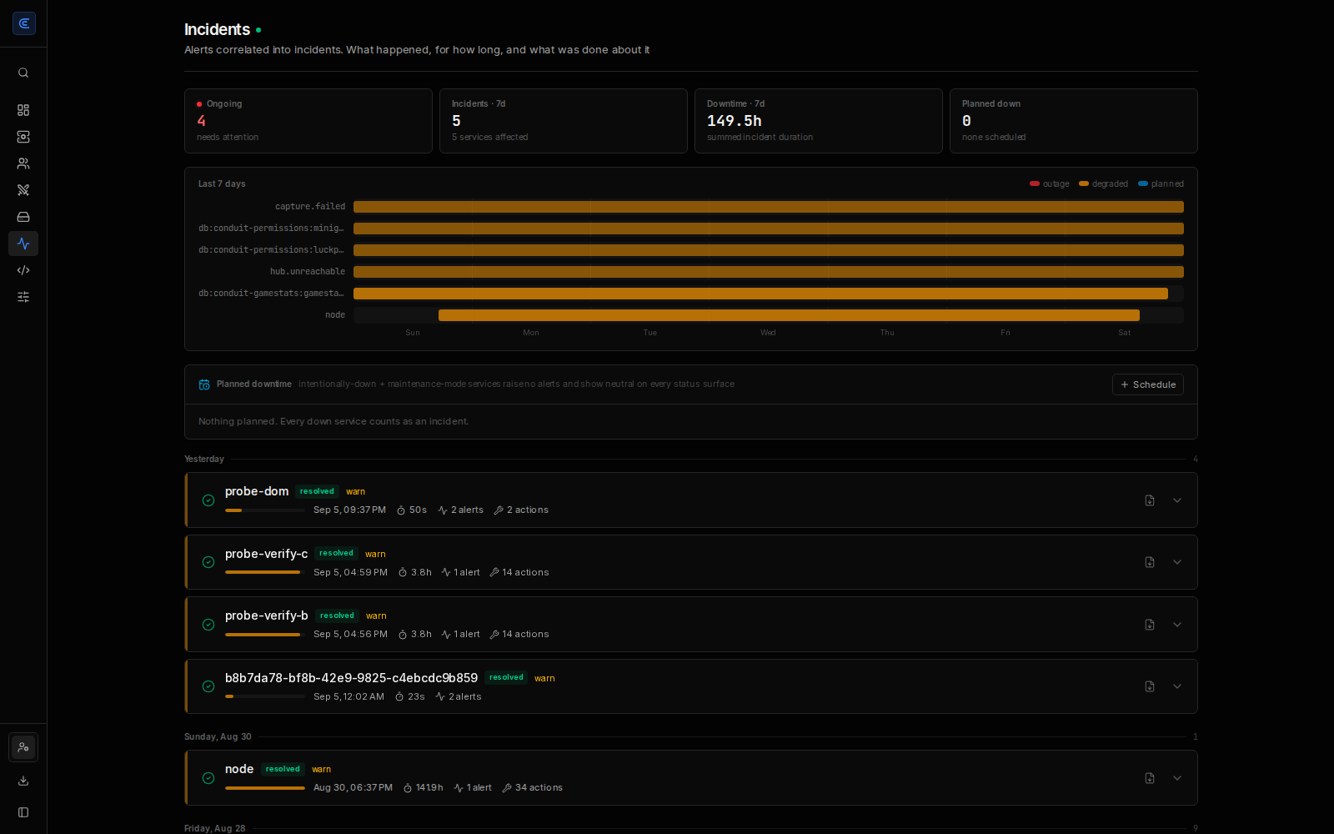Click the resolved badge on probe-dom

tap(317, 491)
